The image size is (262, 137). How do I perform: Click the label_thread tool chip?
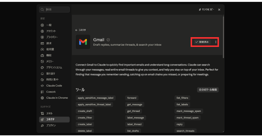click(x=134, y=124)
